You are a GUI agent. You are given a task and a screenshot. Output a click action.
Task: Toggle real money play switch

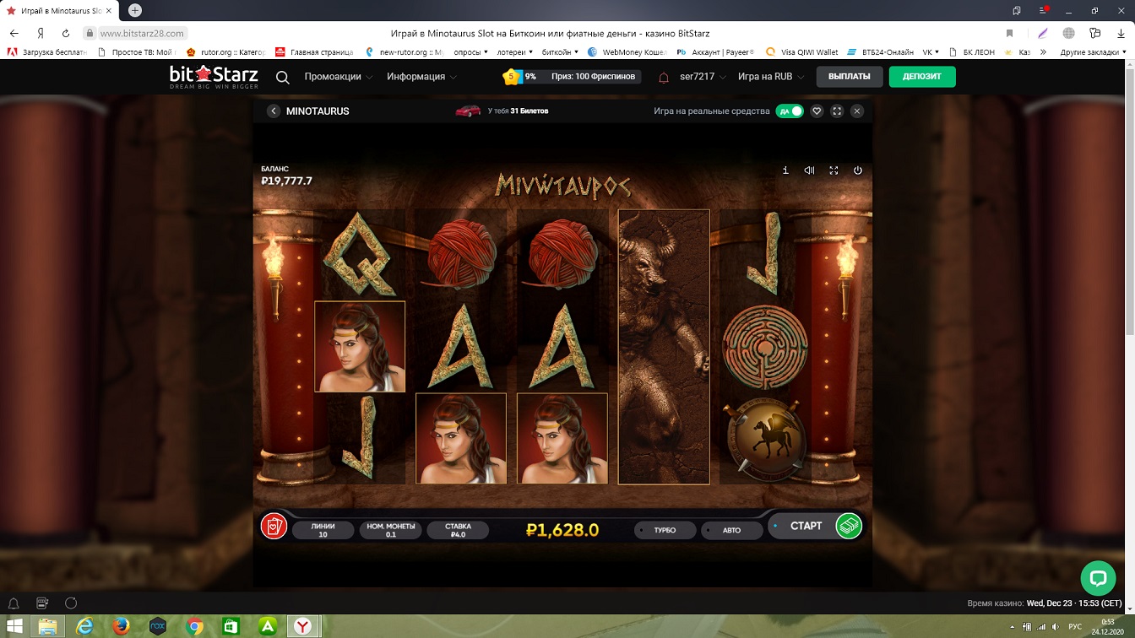pos(790,111)
